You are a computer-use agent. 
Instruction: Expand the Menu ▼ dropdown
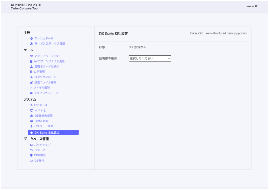pos(252,6)
